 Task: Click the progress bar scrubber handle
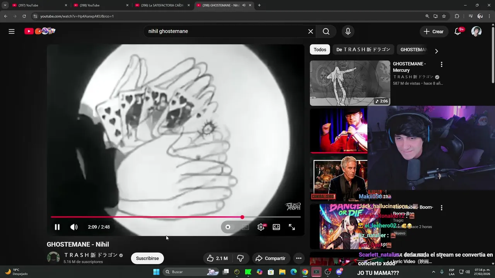242,217
